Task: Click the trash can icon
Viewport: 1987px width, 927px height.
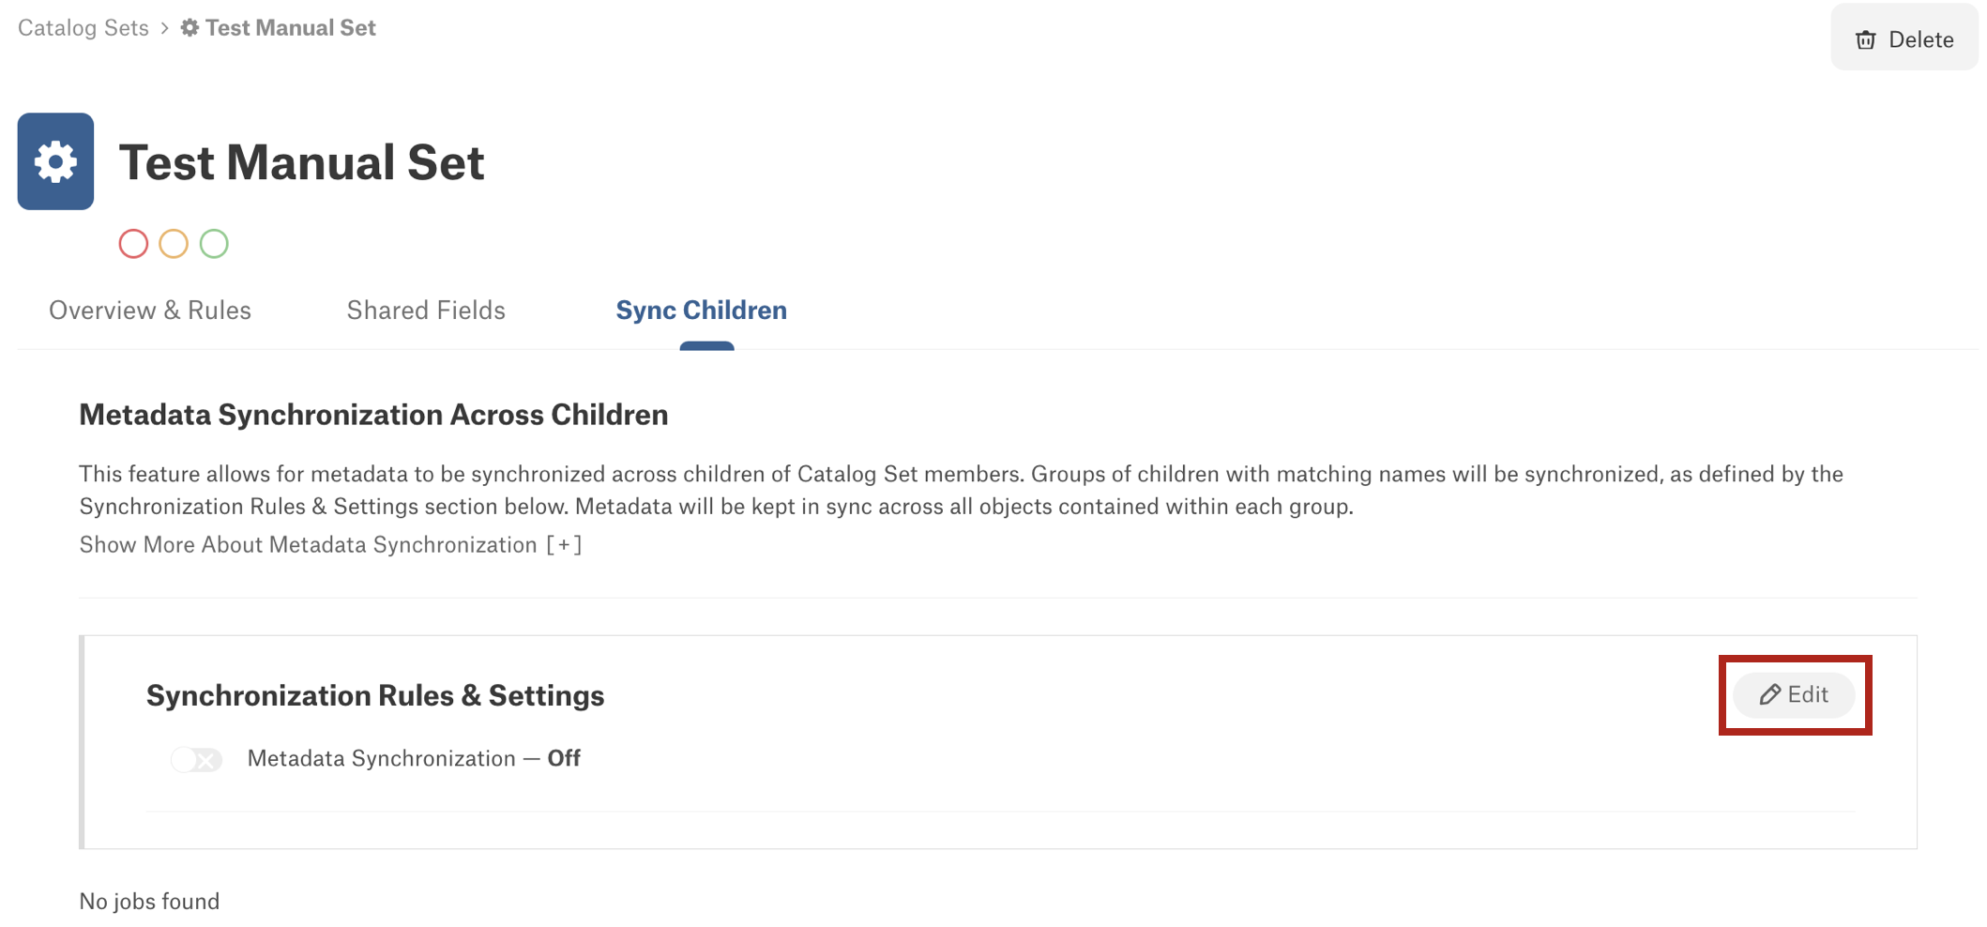Action: pos(1866,39)
